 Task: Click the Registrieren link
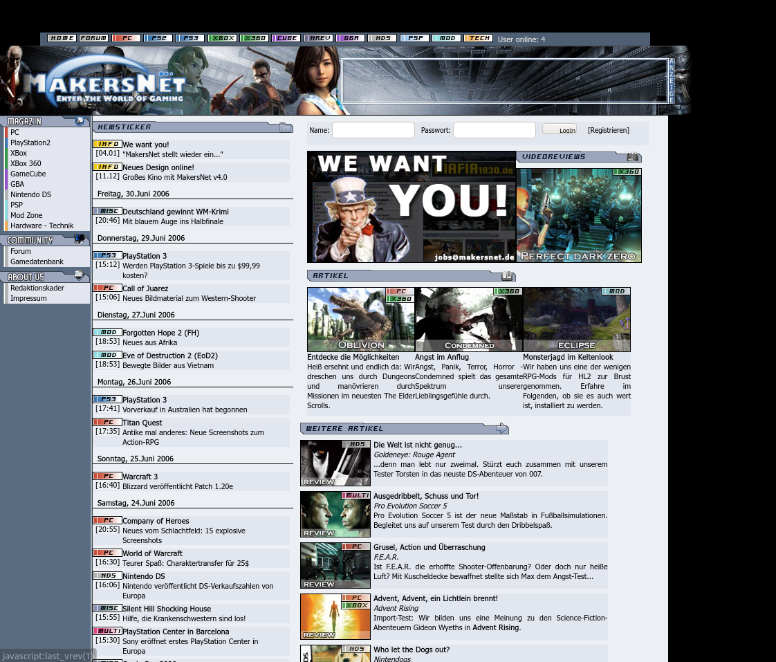coord(609,130)
